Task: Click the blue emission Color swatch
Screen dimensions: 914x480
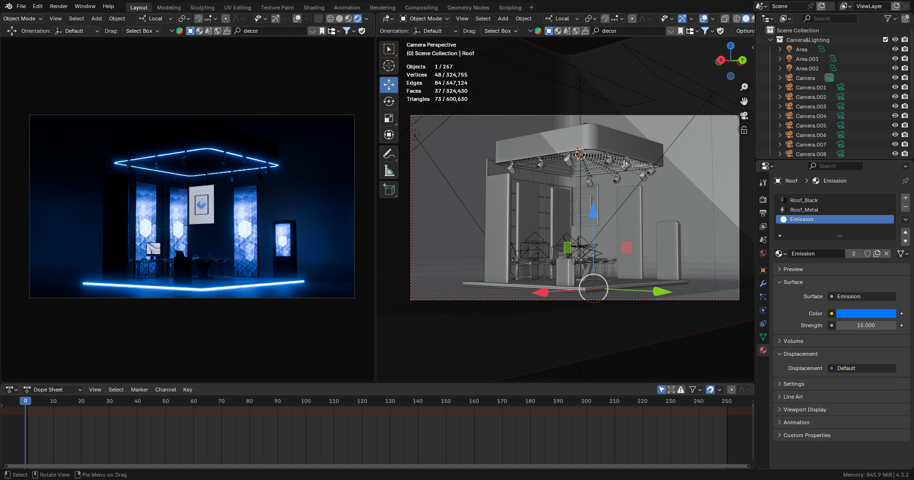Action: (866, 313)
